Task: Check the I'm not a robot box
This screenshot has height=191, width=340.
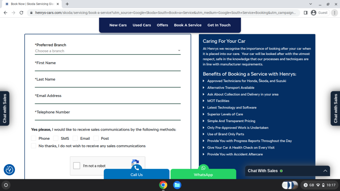Action: point(76,166)
